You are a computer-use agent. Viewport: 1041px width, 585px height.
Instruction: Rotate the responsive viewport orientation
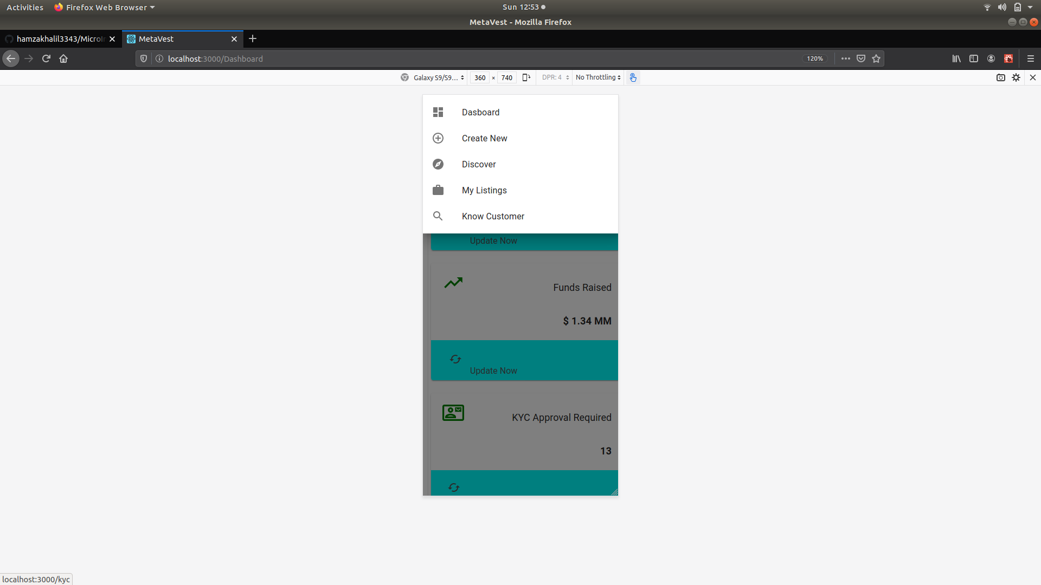pyautogui.click(x=526, y=77)
